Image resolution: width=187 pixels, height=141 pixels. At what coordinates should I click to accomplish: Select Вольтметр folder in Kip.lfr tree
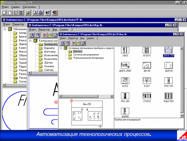pyautogui.click(x=51, y=59)
